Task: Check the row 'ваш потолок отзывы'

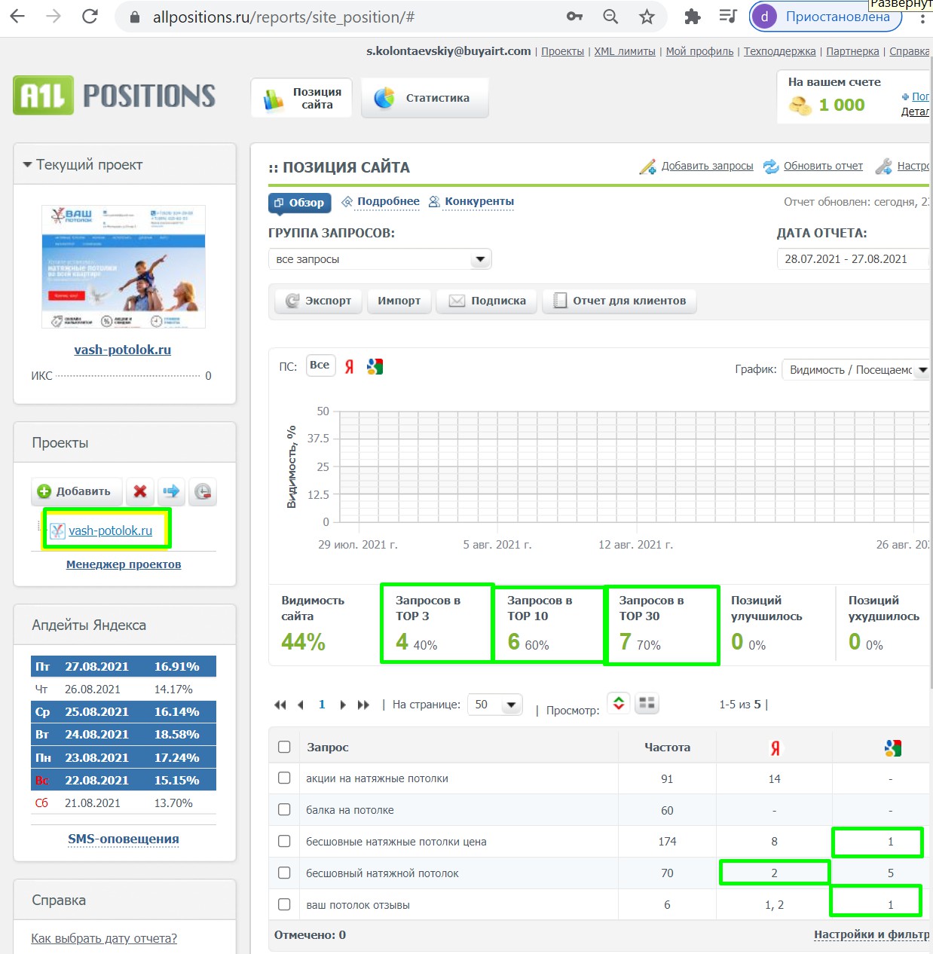Action: [x=284, y=904]
